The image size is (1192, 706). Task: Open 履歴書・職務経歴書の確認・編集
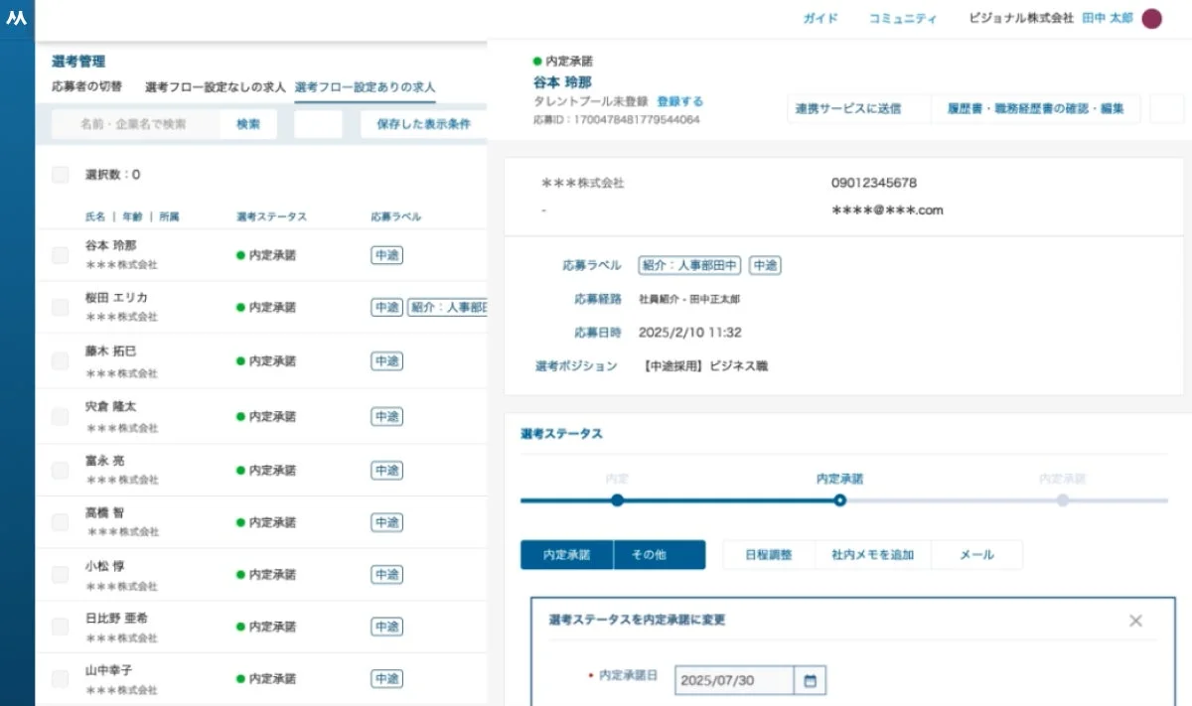coord(1036,108)
